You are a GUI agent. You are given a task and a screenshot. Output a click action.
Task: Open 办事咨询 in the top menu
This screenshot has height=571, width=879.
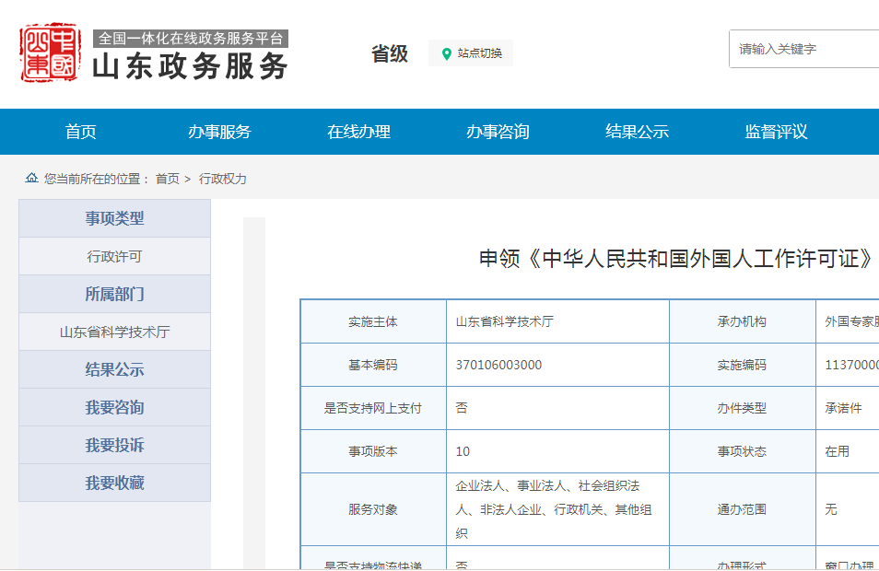click(498, 132)
